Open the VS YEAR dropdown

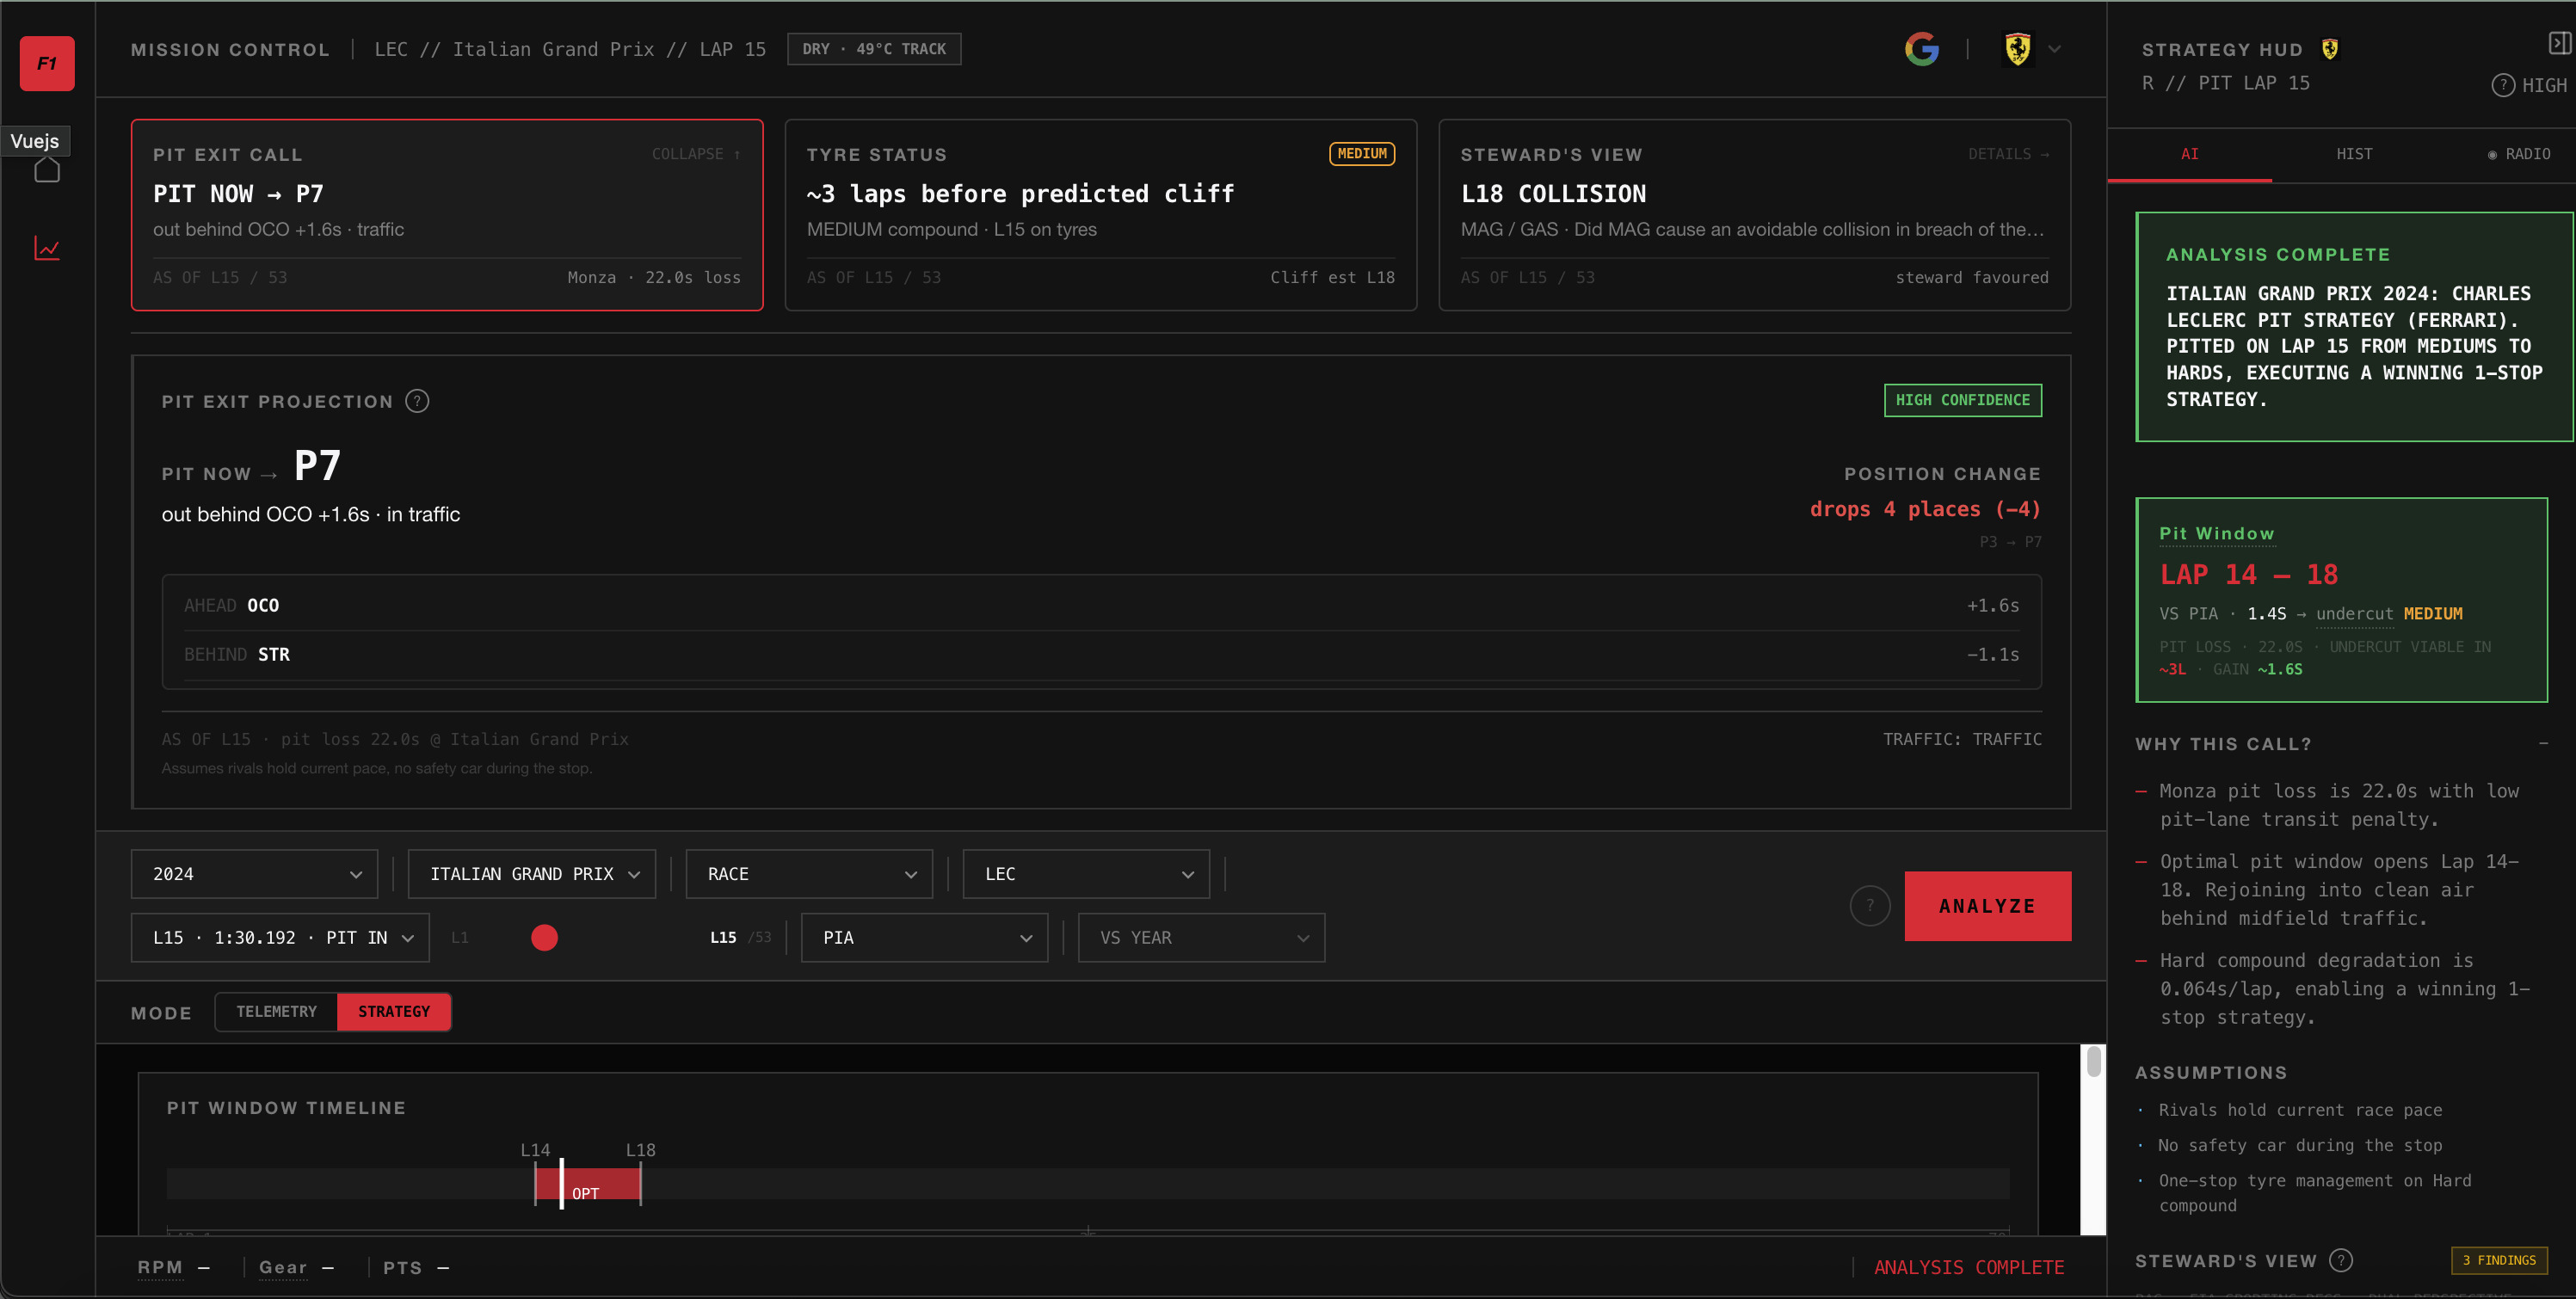click(1201, 938)
